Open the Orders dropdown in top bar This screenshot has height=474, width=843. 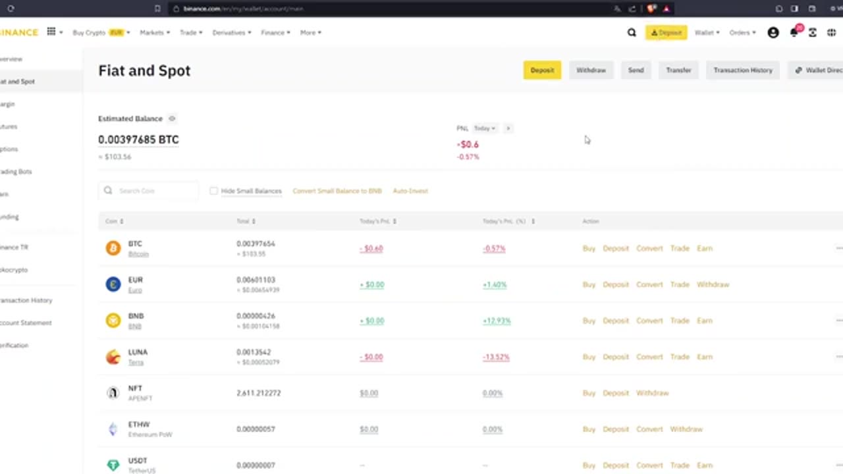[x=742, y=32]
